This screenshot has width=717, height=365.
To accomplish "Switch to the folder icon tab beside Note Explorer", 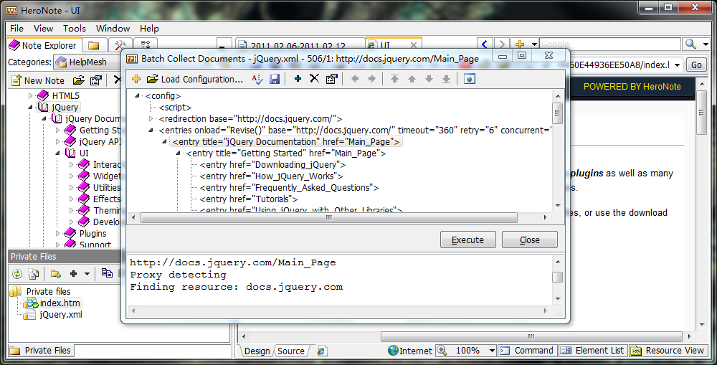I will pyautogui.click(x=95, y=45).
